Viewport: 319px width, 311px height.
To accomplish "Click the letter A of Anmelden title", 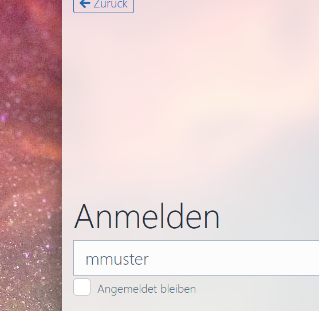I will pos(84,217).
